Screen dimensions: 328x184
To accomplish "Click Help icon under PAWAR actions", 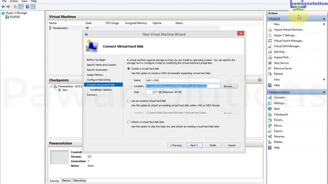I will (x=270, y=85).
